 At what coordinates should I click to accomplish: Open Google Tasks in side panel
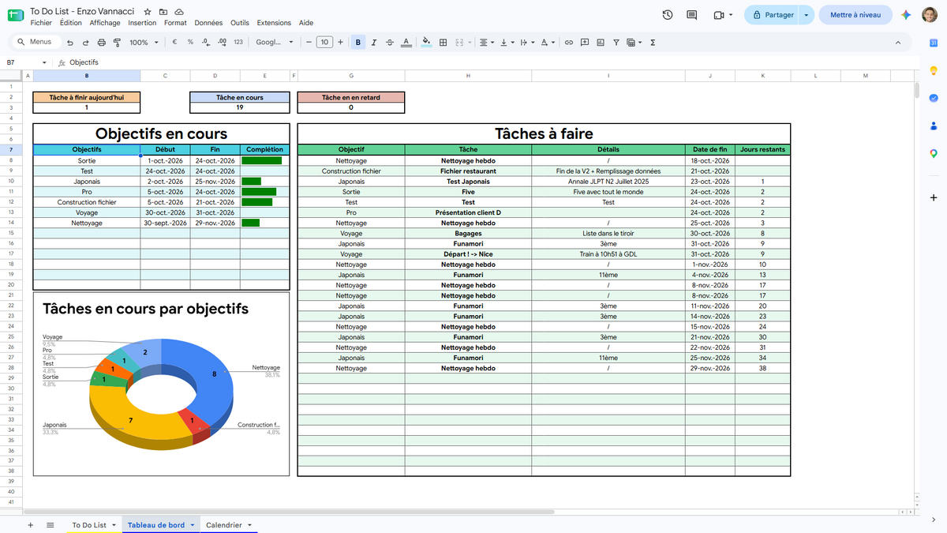click(933, 97)
